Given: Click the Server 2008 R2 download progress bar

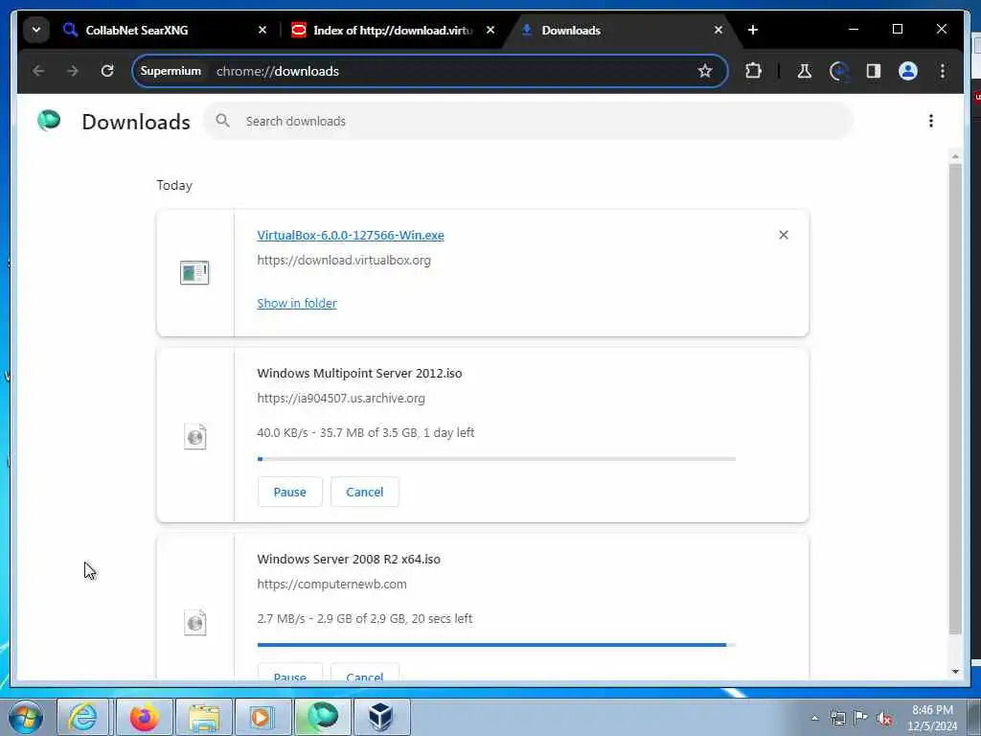Looking at the screenshot, I should pyautogui.click(x=496, y=645).
